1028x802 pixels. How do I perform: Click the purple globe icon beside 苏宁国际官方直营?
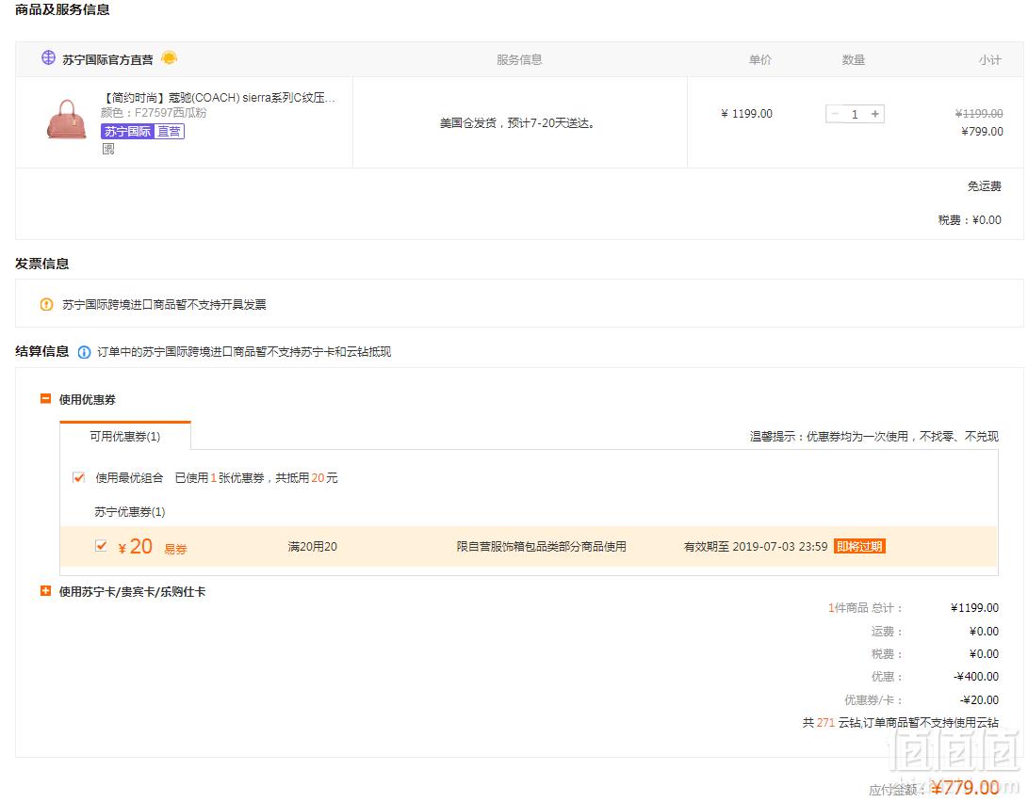[48, 57]
